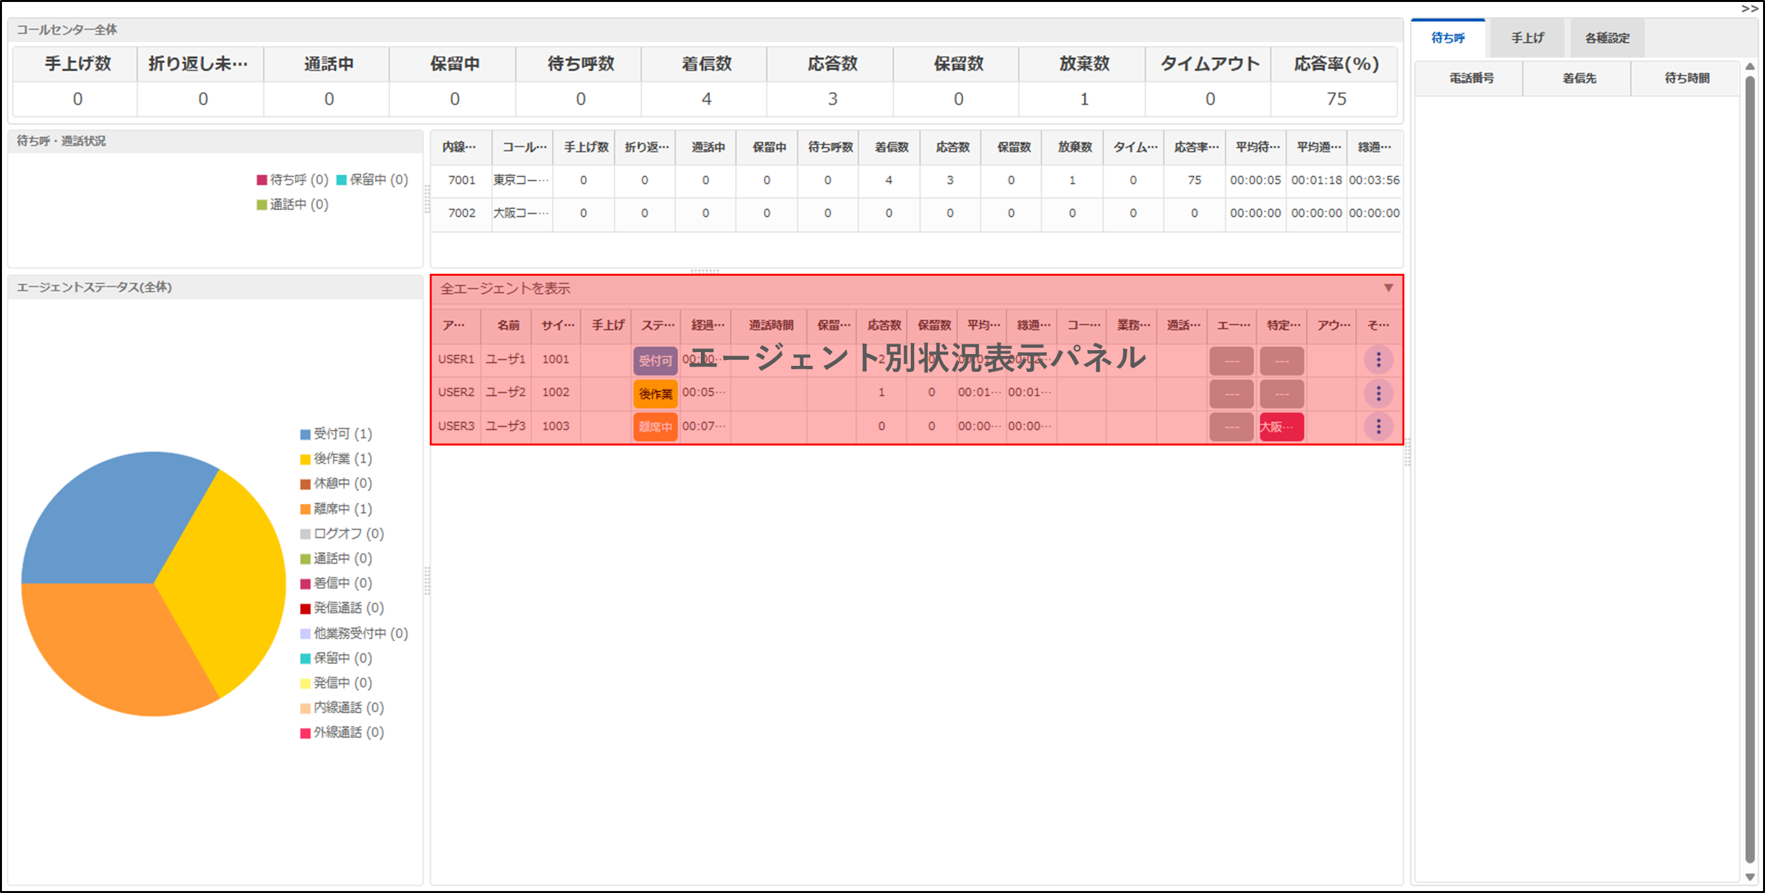
Task: Open USER1 row three-dot menu
Action: [x=1378, y=360]
